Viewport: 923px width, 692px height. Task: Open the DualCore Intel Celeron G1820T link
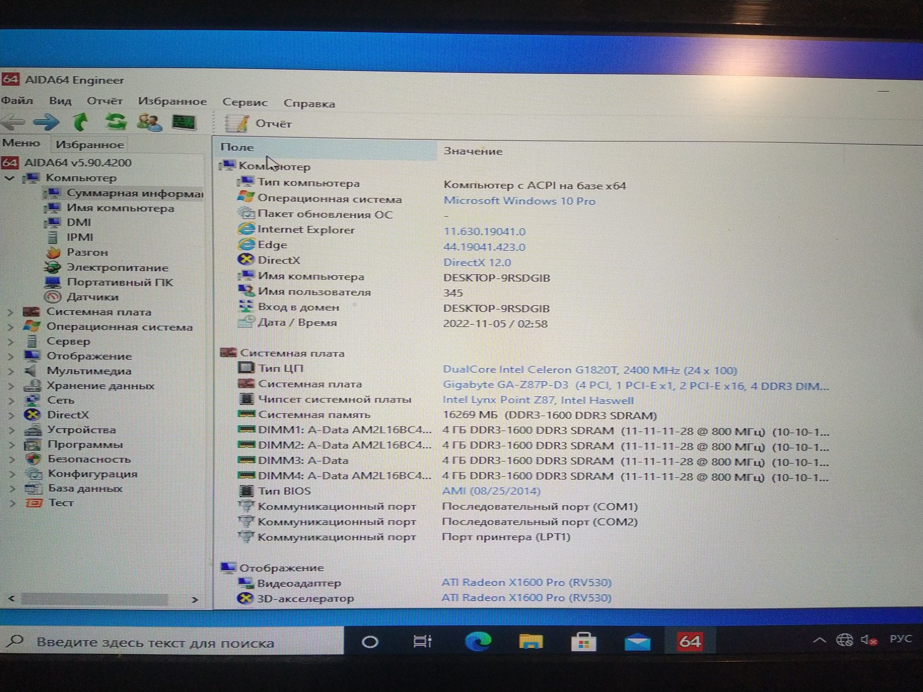click(x=590, y=370)
